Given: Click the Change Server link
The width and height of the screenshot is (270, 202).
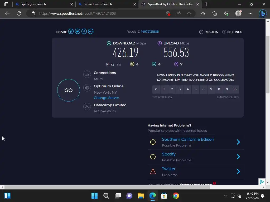Looking at the screenshot, I should tap(107, 98).
